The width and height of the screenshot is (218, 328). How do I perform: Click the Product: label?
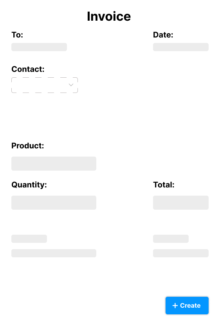tap(28, 146)
